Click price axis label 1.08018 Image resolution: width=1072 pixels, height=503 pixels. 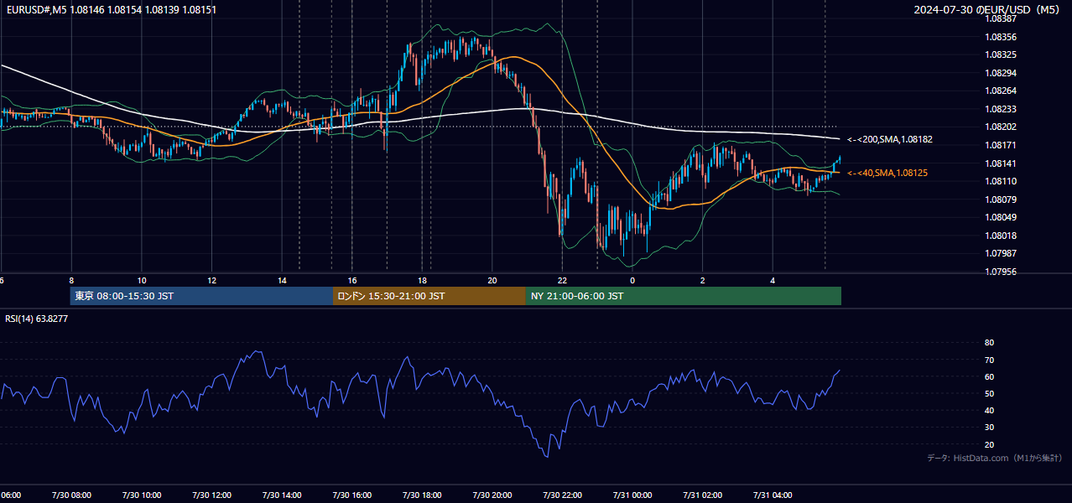click(1002, 236)
